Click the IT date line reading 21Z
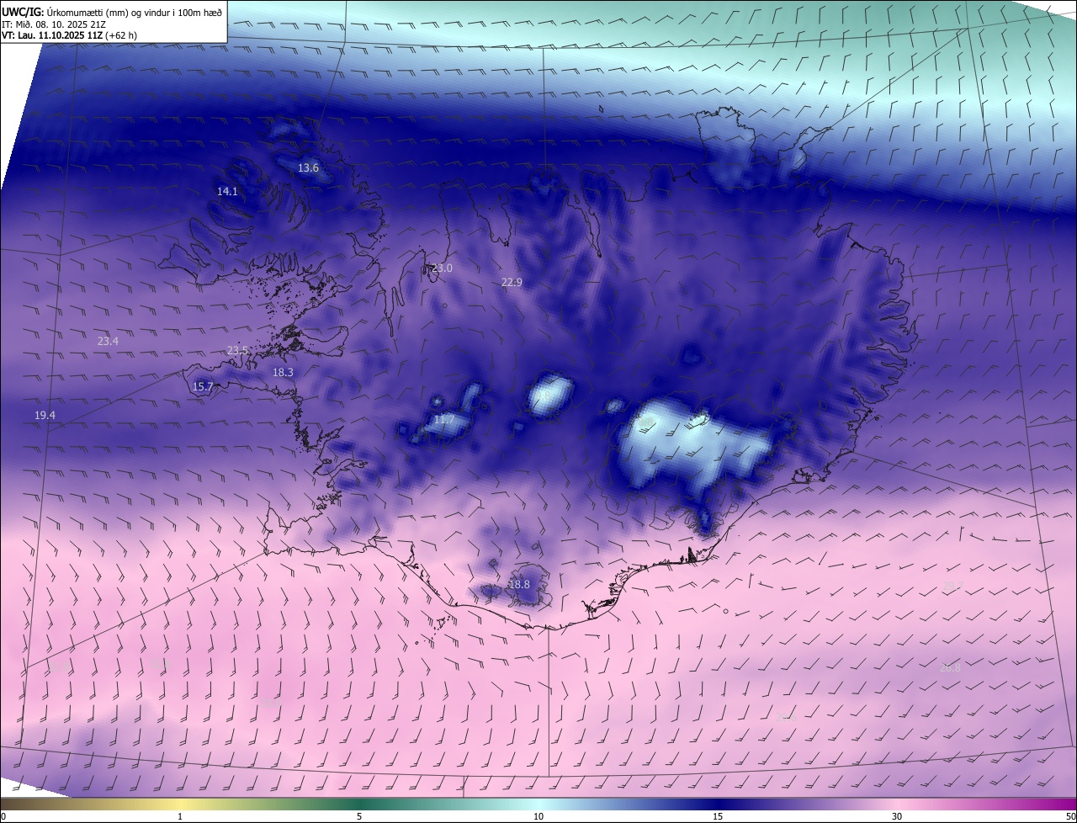Screen dimensions: 1077x823 (53, 24)
